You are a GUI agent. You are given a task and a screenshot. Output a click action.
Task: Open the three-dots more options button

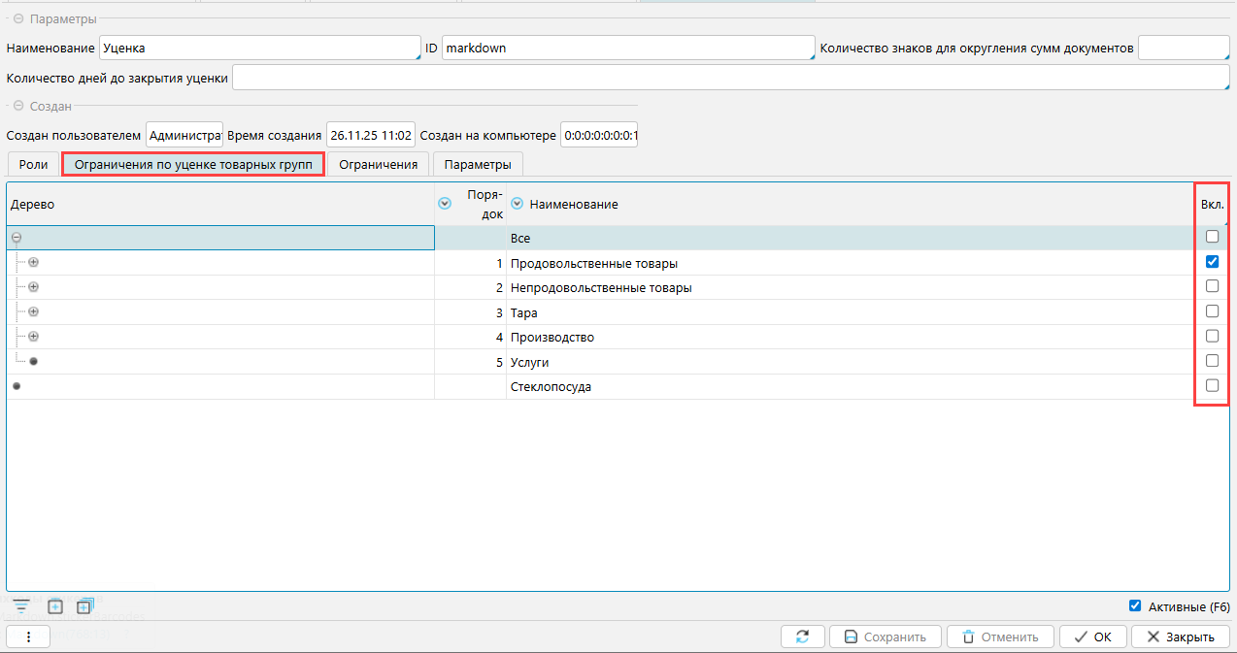[29, 637]
